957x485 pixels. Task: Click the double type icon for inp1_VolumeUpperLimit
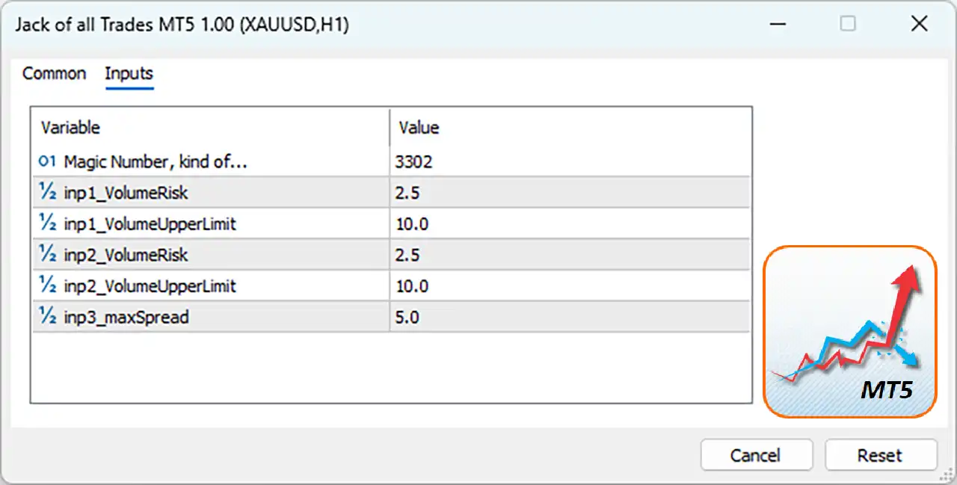[x=47, y=223]
